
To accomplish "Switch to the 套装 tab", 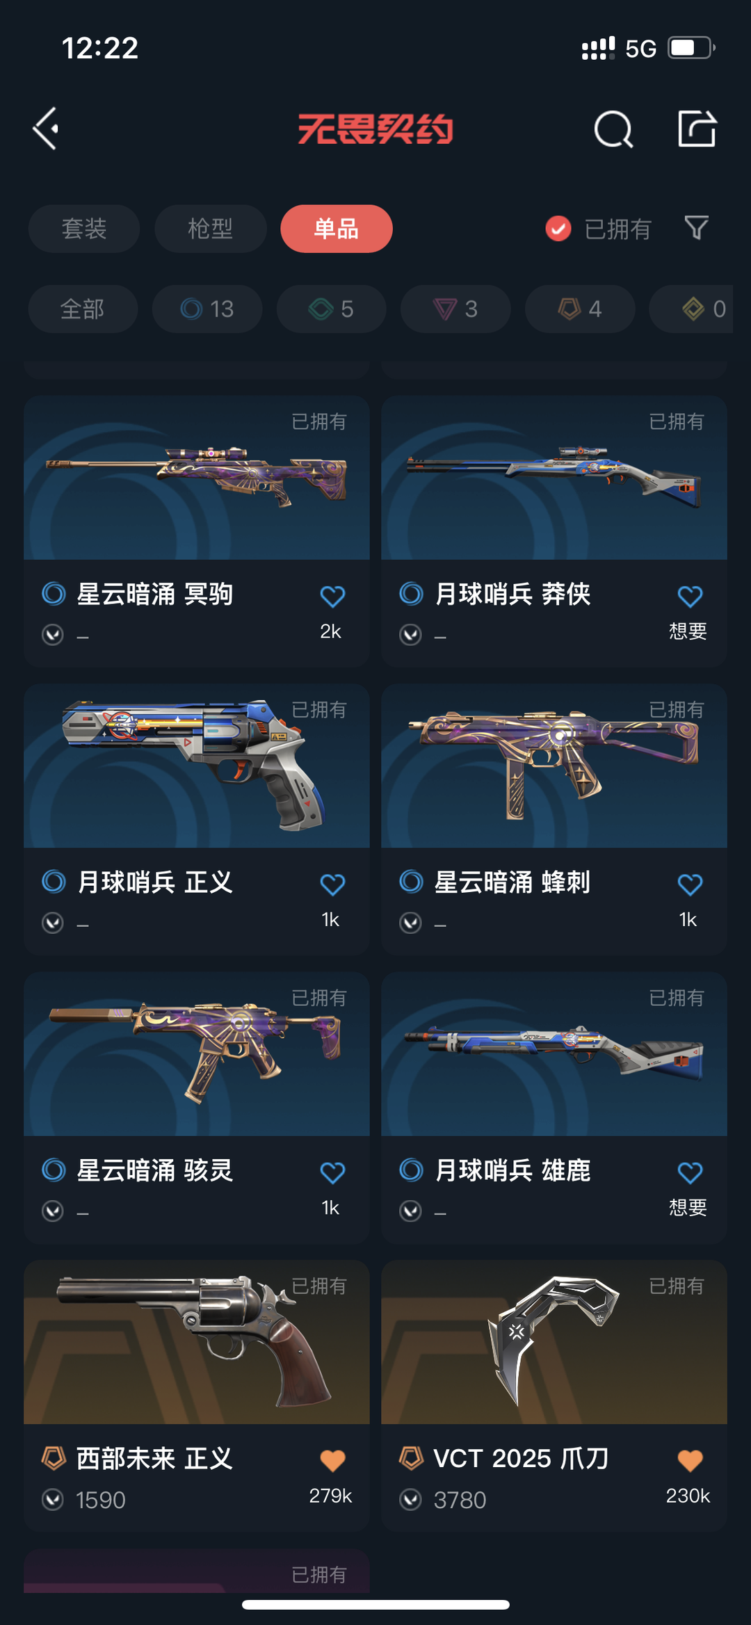I will coord(84,229).
